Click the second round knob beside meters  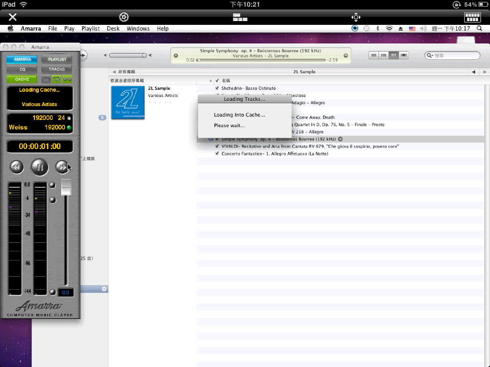click(53, 200)
